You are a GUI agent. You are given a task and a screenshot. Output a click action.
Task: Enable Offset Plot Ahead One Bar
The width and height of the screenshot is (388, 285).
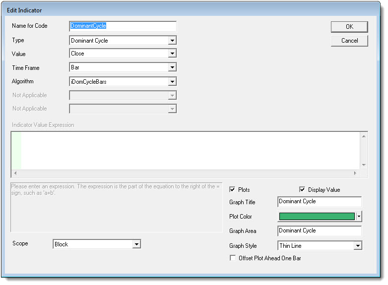point(232,258)
